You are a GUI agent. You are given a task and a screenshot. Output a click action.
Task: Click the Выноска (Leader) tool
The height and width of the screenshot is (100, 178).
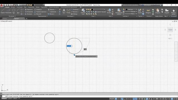[74, 12]
